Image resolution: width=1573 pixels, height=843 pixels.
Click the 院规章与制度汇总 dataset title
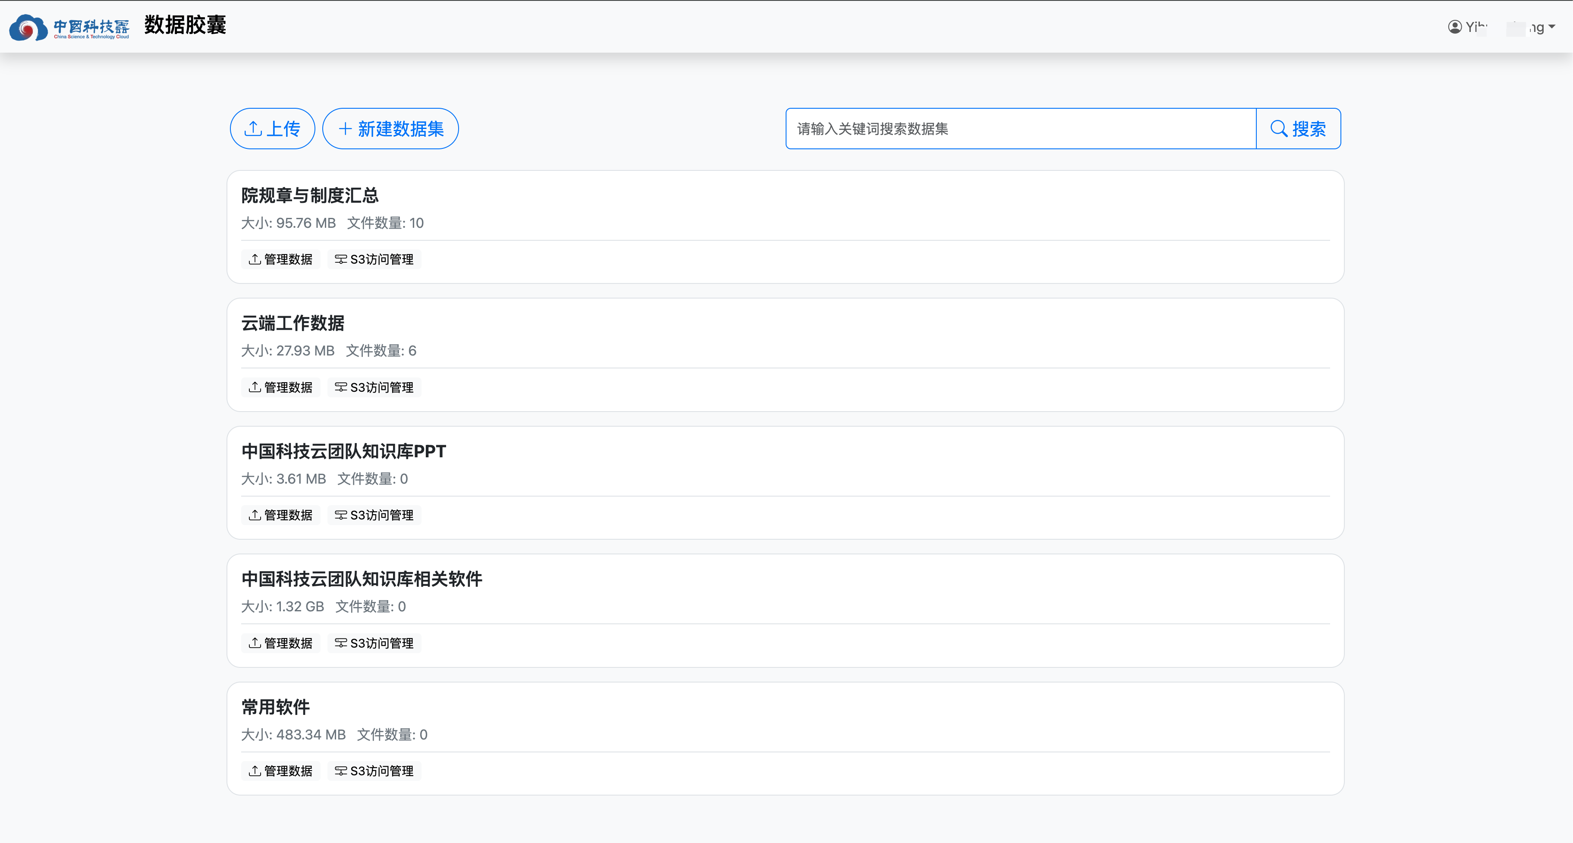click(x=310, y=195)
